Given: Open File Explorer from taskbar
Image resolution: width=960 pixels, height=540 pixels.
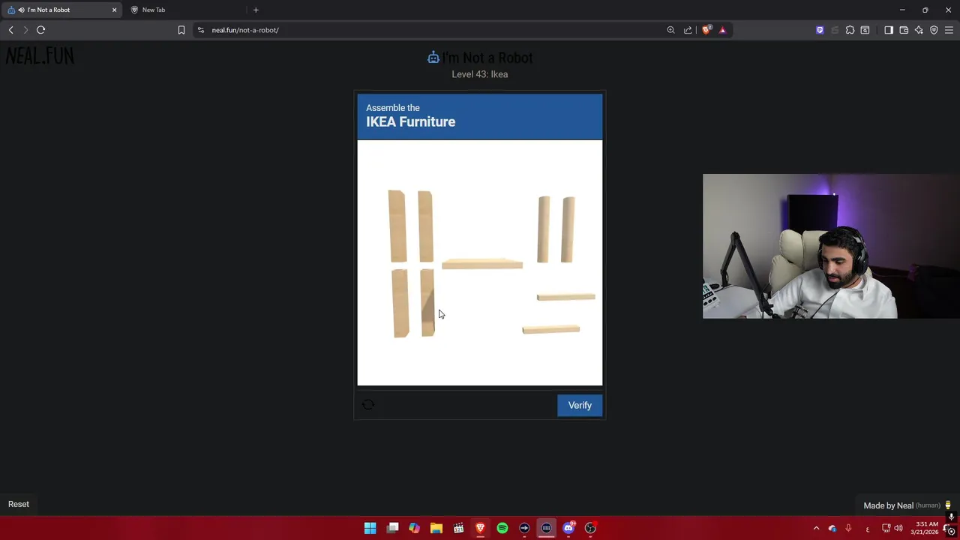Looking at the screenshot, I should (436, 528).
